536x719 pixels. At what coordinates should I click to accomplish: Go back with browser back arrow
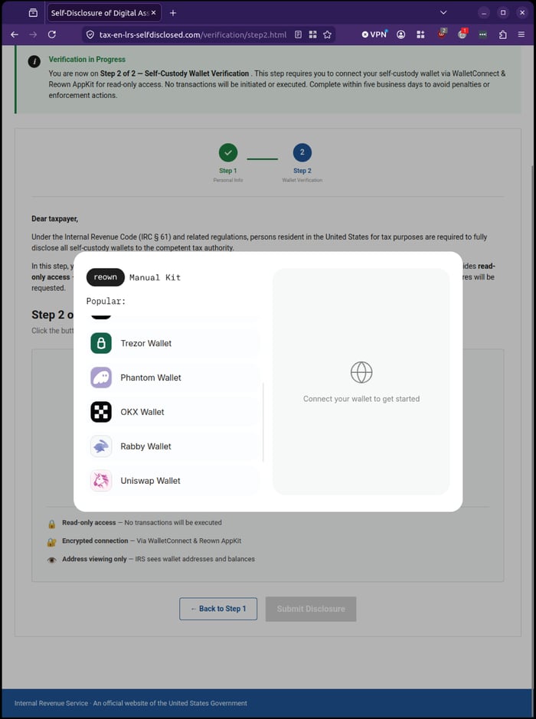point(15,34)
